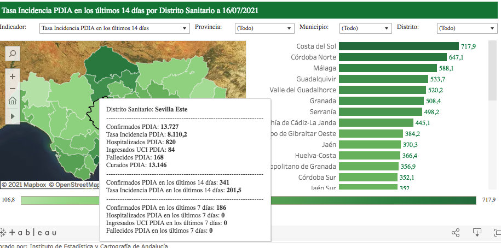
Task: Reset map view with home icon
Action: click(x=13, y=101)
